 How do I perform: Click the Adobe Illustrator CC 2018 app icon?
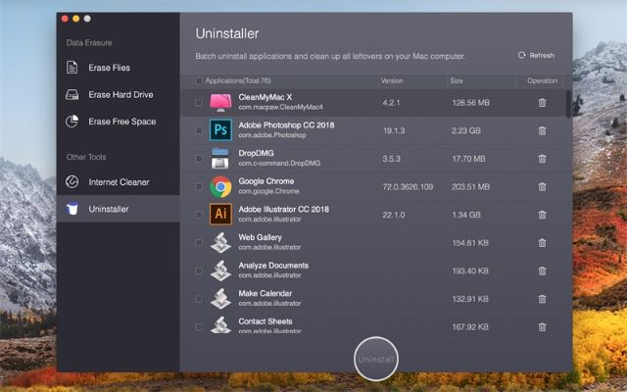pyautogui.click(x=220, y=215)
